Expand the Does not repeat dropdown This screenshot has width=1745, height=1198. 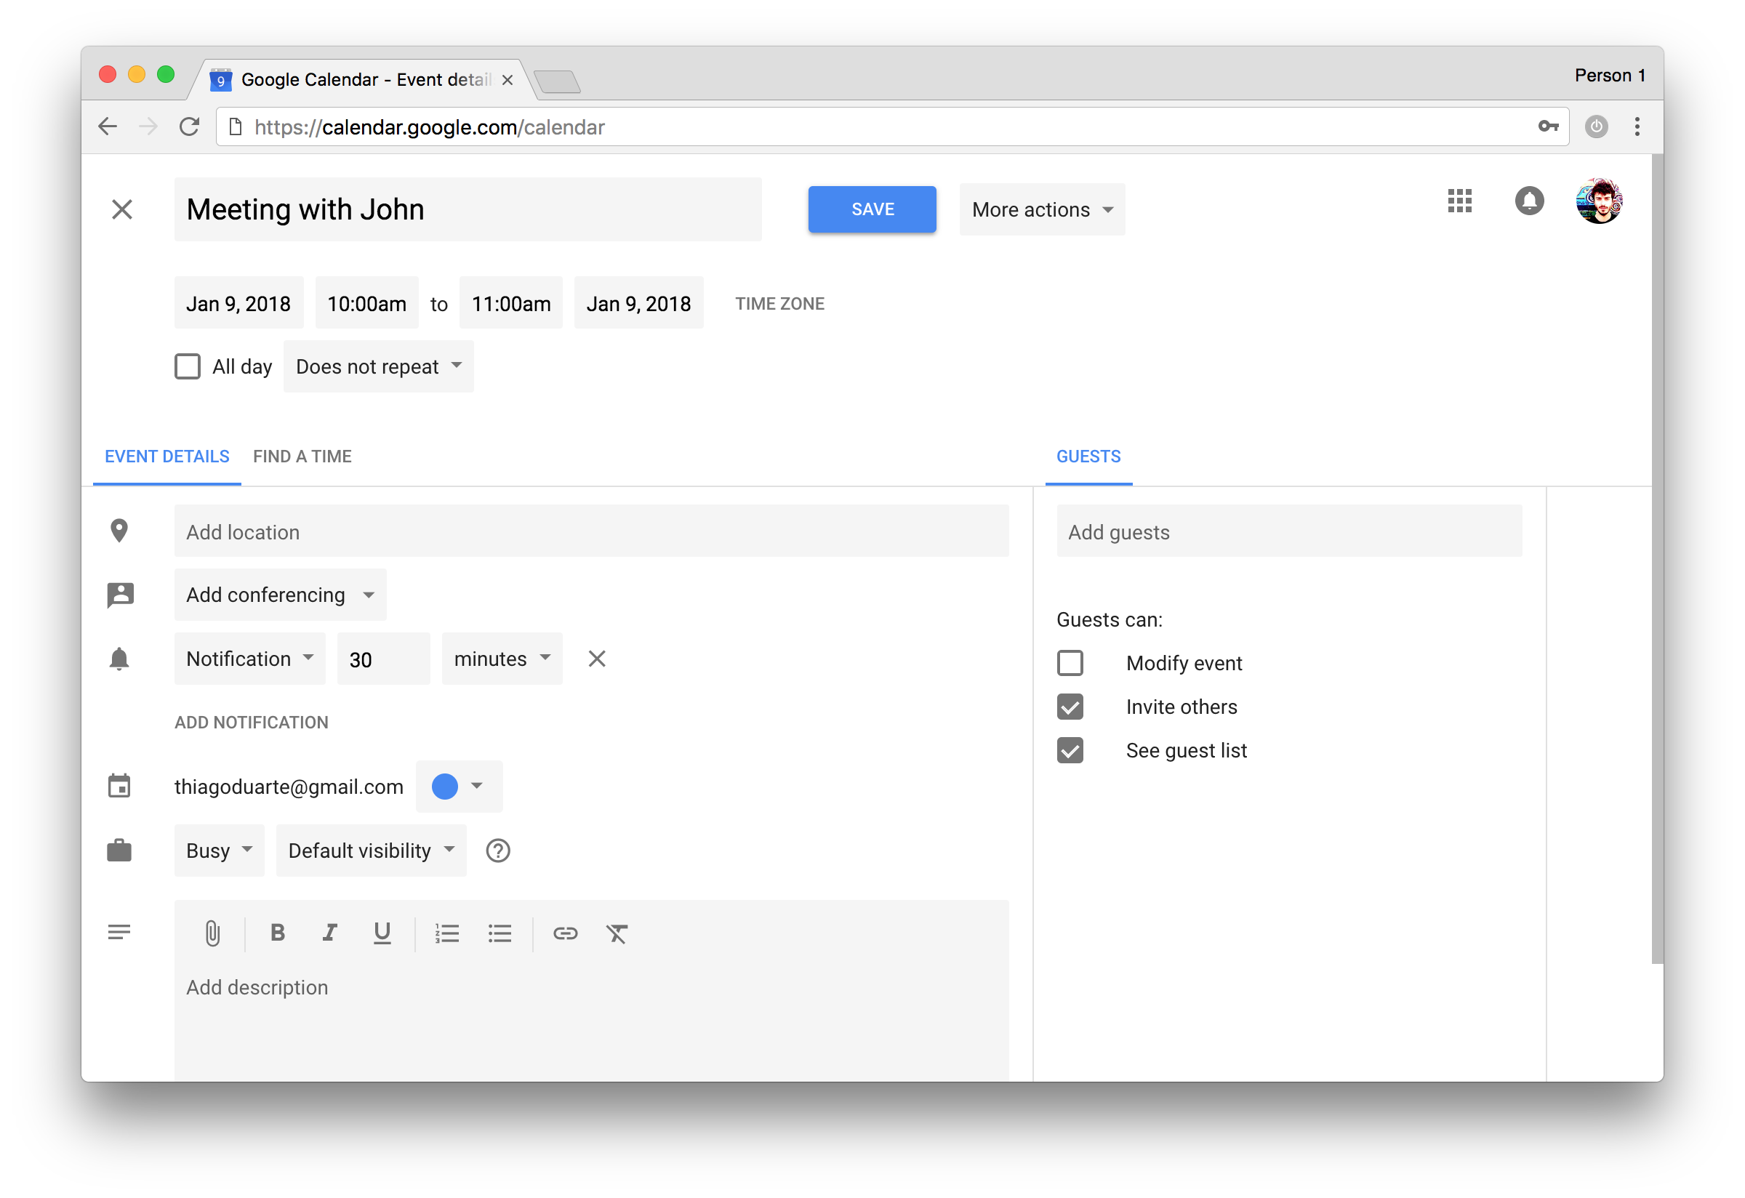tap(378, 366)
